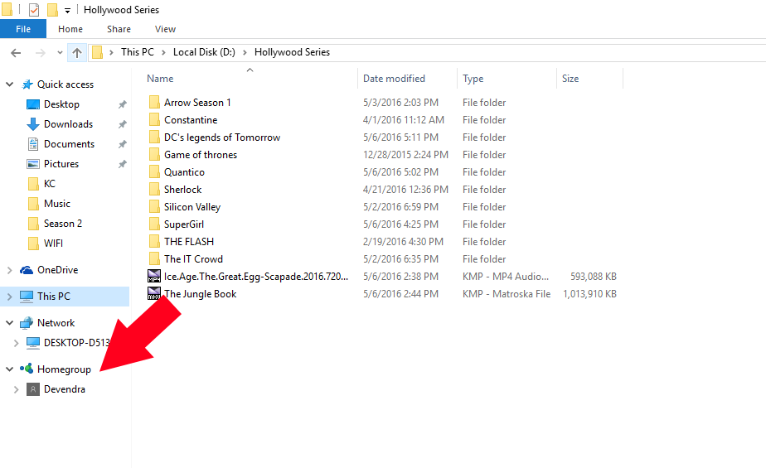The height and width of the screenshot is (468, 766).
Task: Select the OneDrive cloud icon
Action: [27, 270]
